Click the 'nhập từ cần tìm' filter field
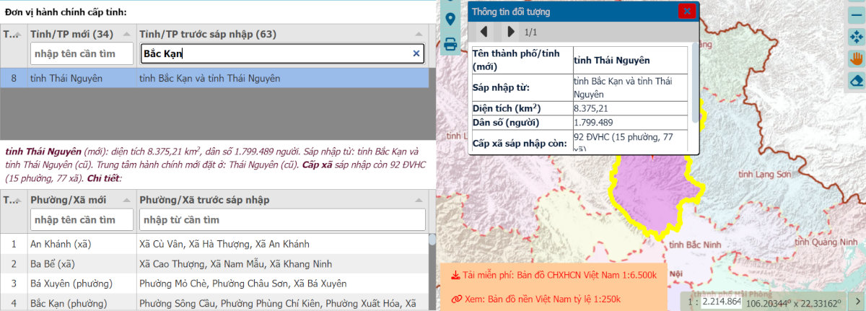866x311 pixels. click(281, 219)
